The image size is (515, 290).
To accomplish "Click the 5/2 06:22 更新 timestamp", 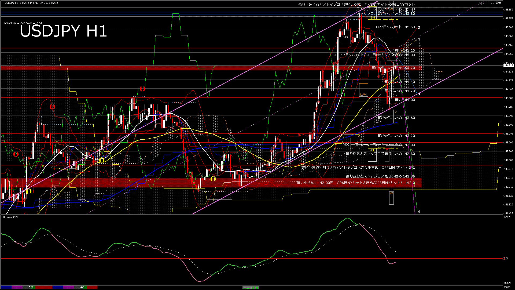I will tap(490, 3).
